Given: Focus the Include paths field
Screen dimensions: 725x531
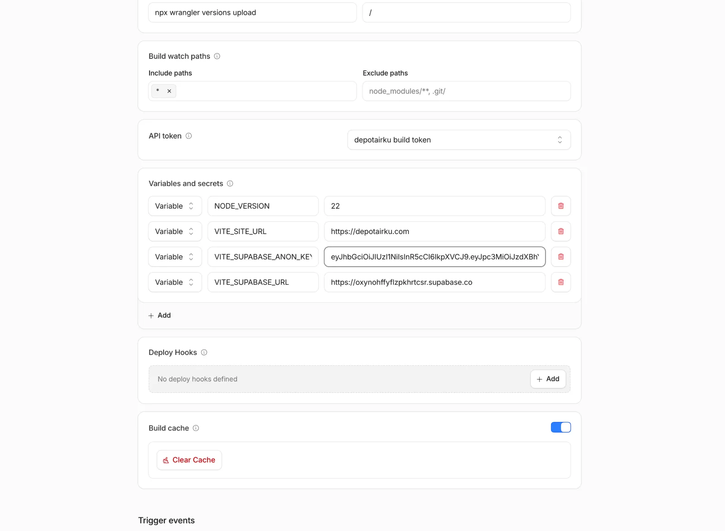Looking at the screenshot, I should [x=252, y=91].
